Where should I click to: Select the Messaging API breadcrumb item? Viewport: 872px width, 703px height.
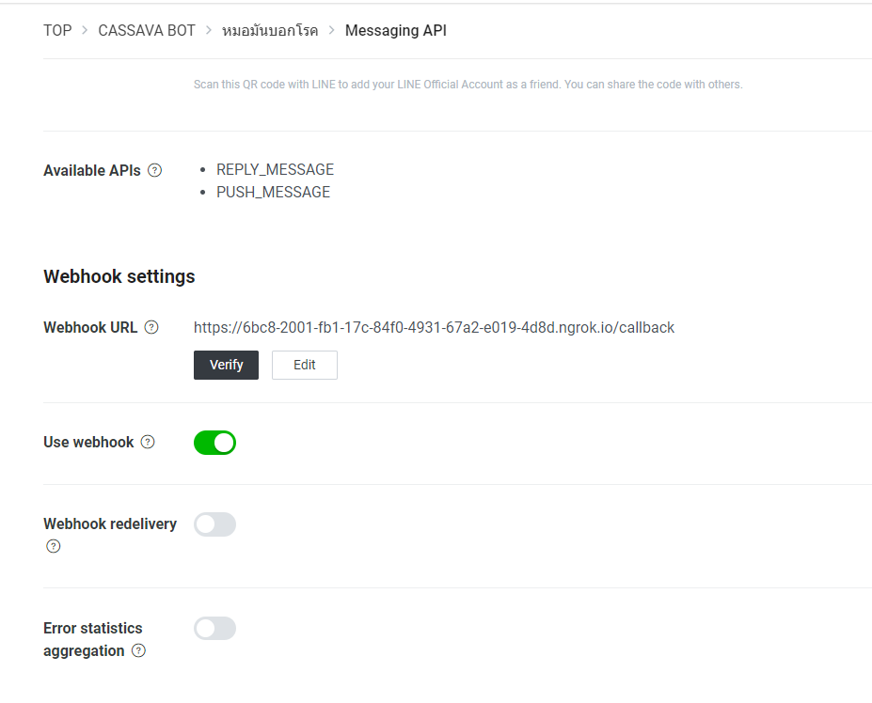395,30
